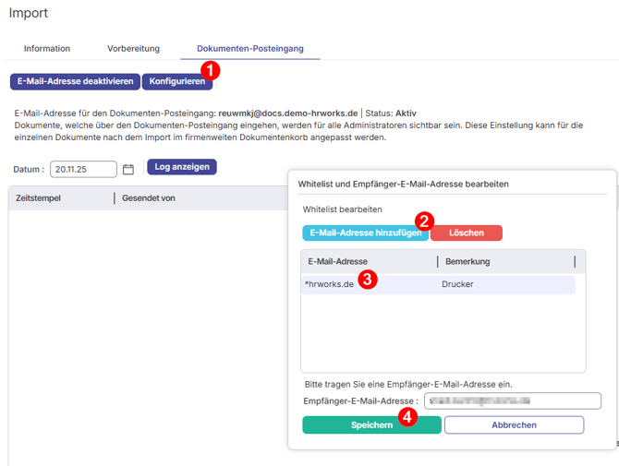Click the Drucker remark cell

point(457,284)
